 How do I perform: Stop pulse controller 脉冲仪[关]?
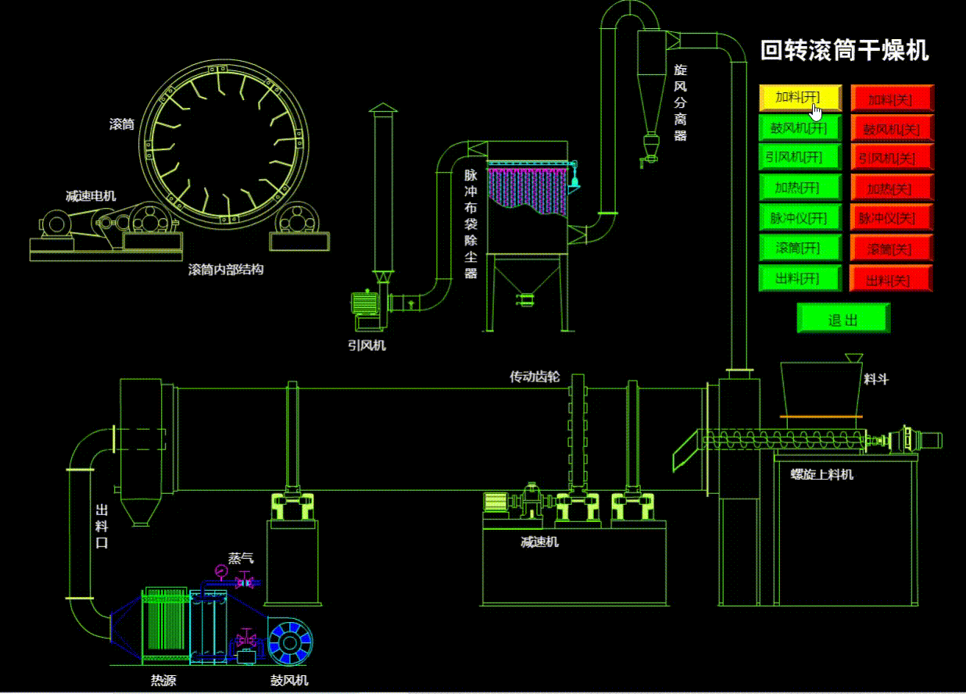[x=893, y=217]
